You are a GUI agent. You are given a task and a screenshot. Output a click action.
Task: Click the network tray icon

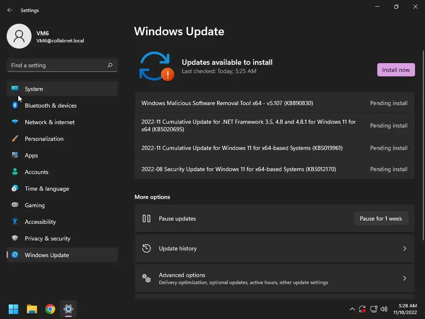point(374,309)
